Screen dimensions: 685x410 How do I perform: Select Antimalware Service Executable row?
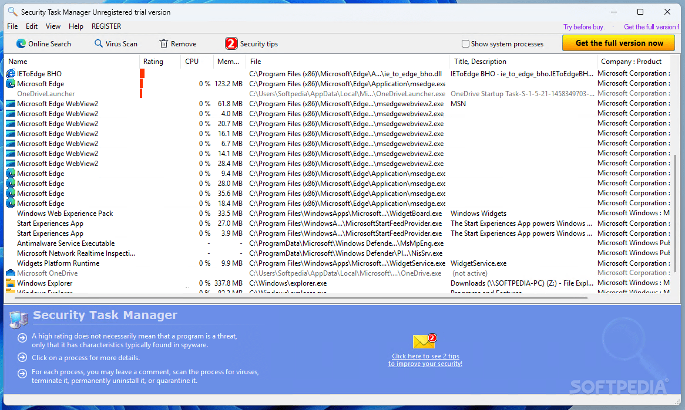pyautogui.click(x=337, y=243)
